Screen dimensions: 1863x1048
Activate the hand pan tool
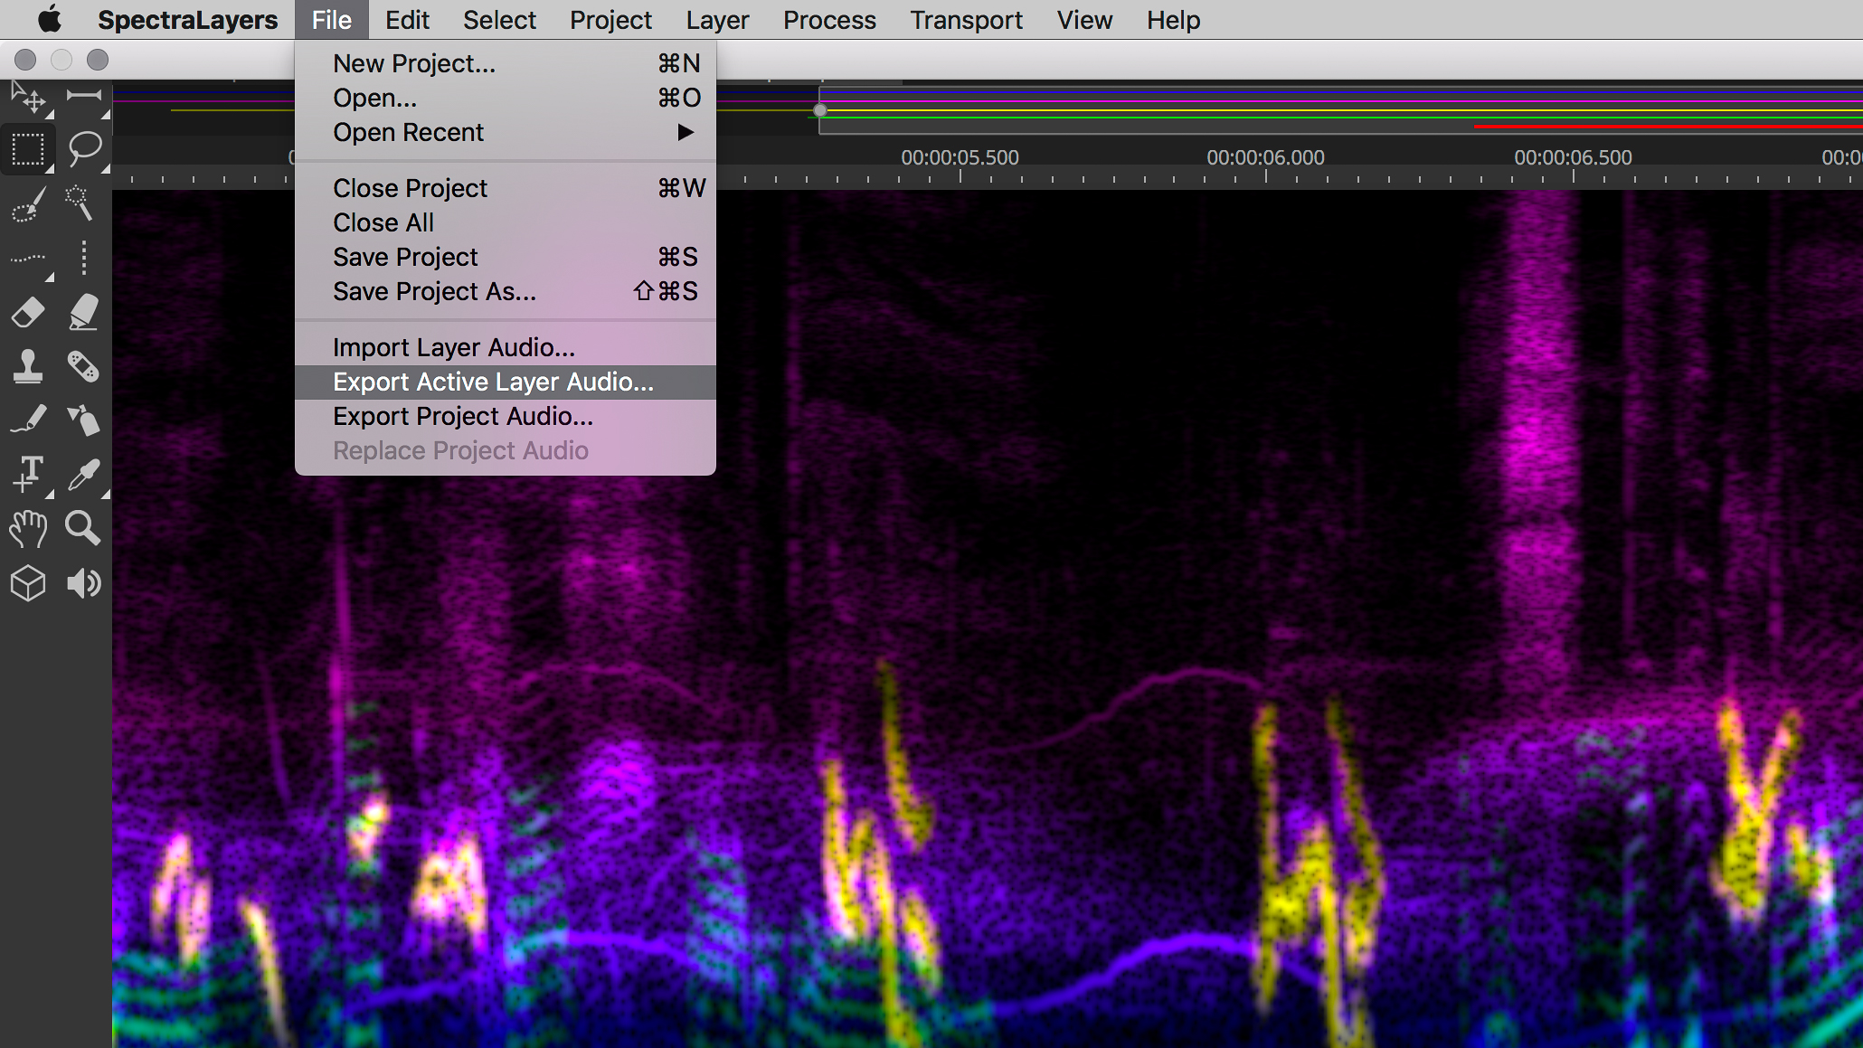(27, 529)
